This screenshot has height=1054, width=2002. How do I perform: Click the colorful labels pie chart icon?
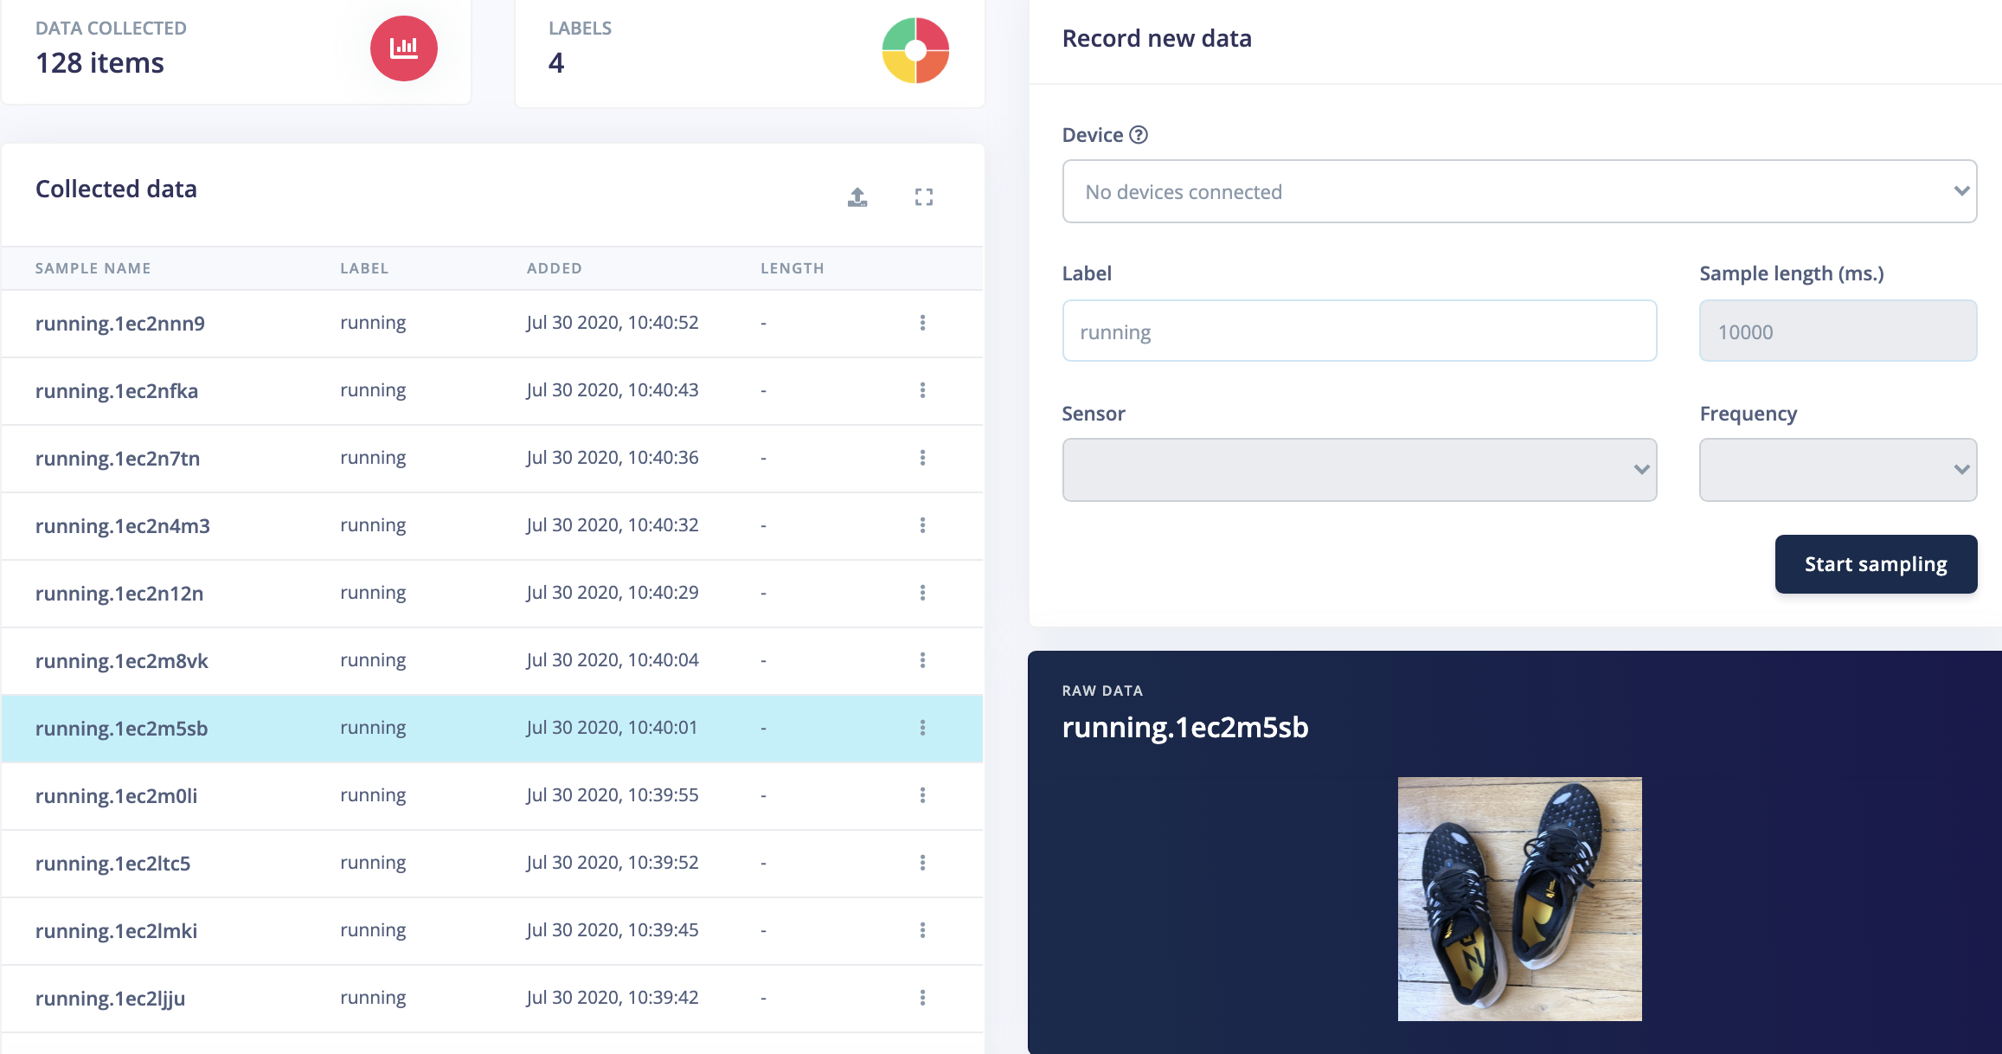915,50
